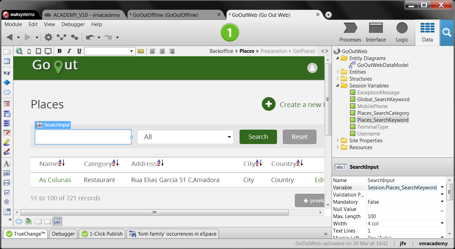Click the Merge and compare icon

pyautogui.click(x=62, y=37)
